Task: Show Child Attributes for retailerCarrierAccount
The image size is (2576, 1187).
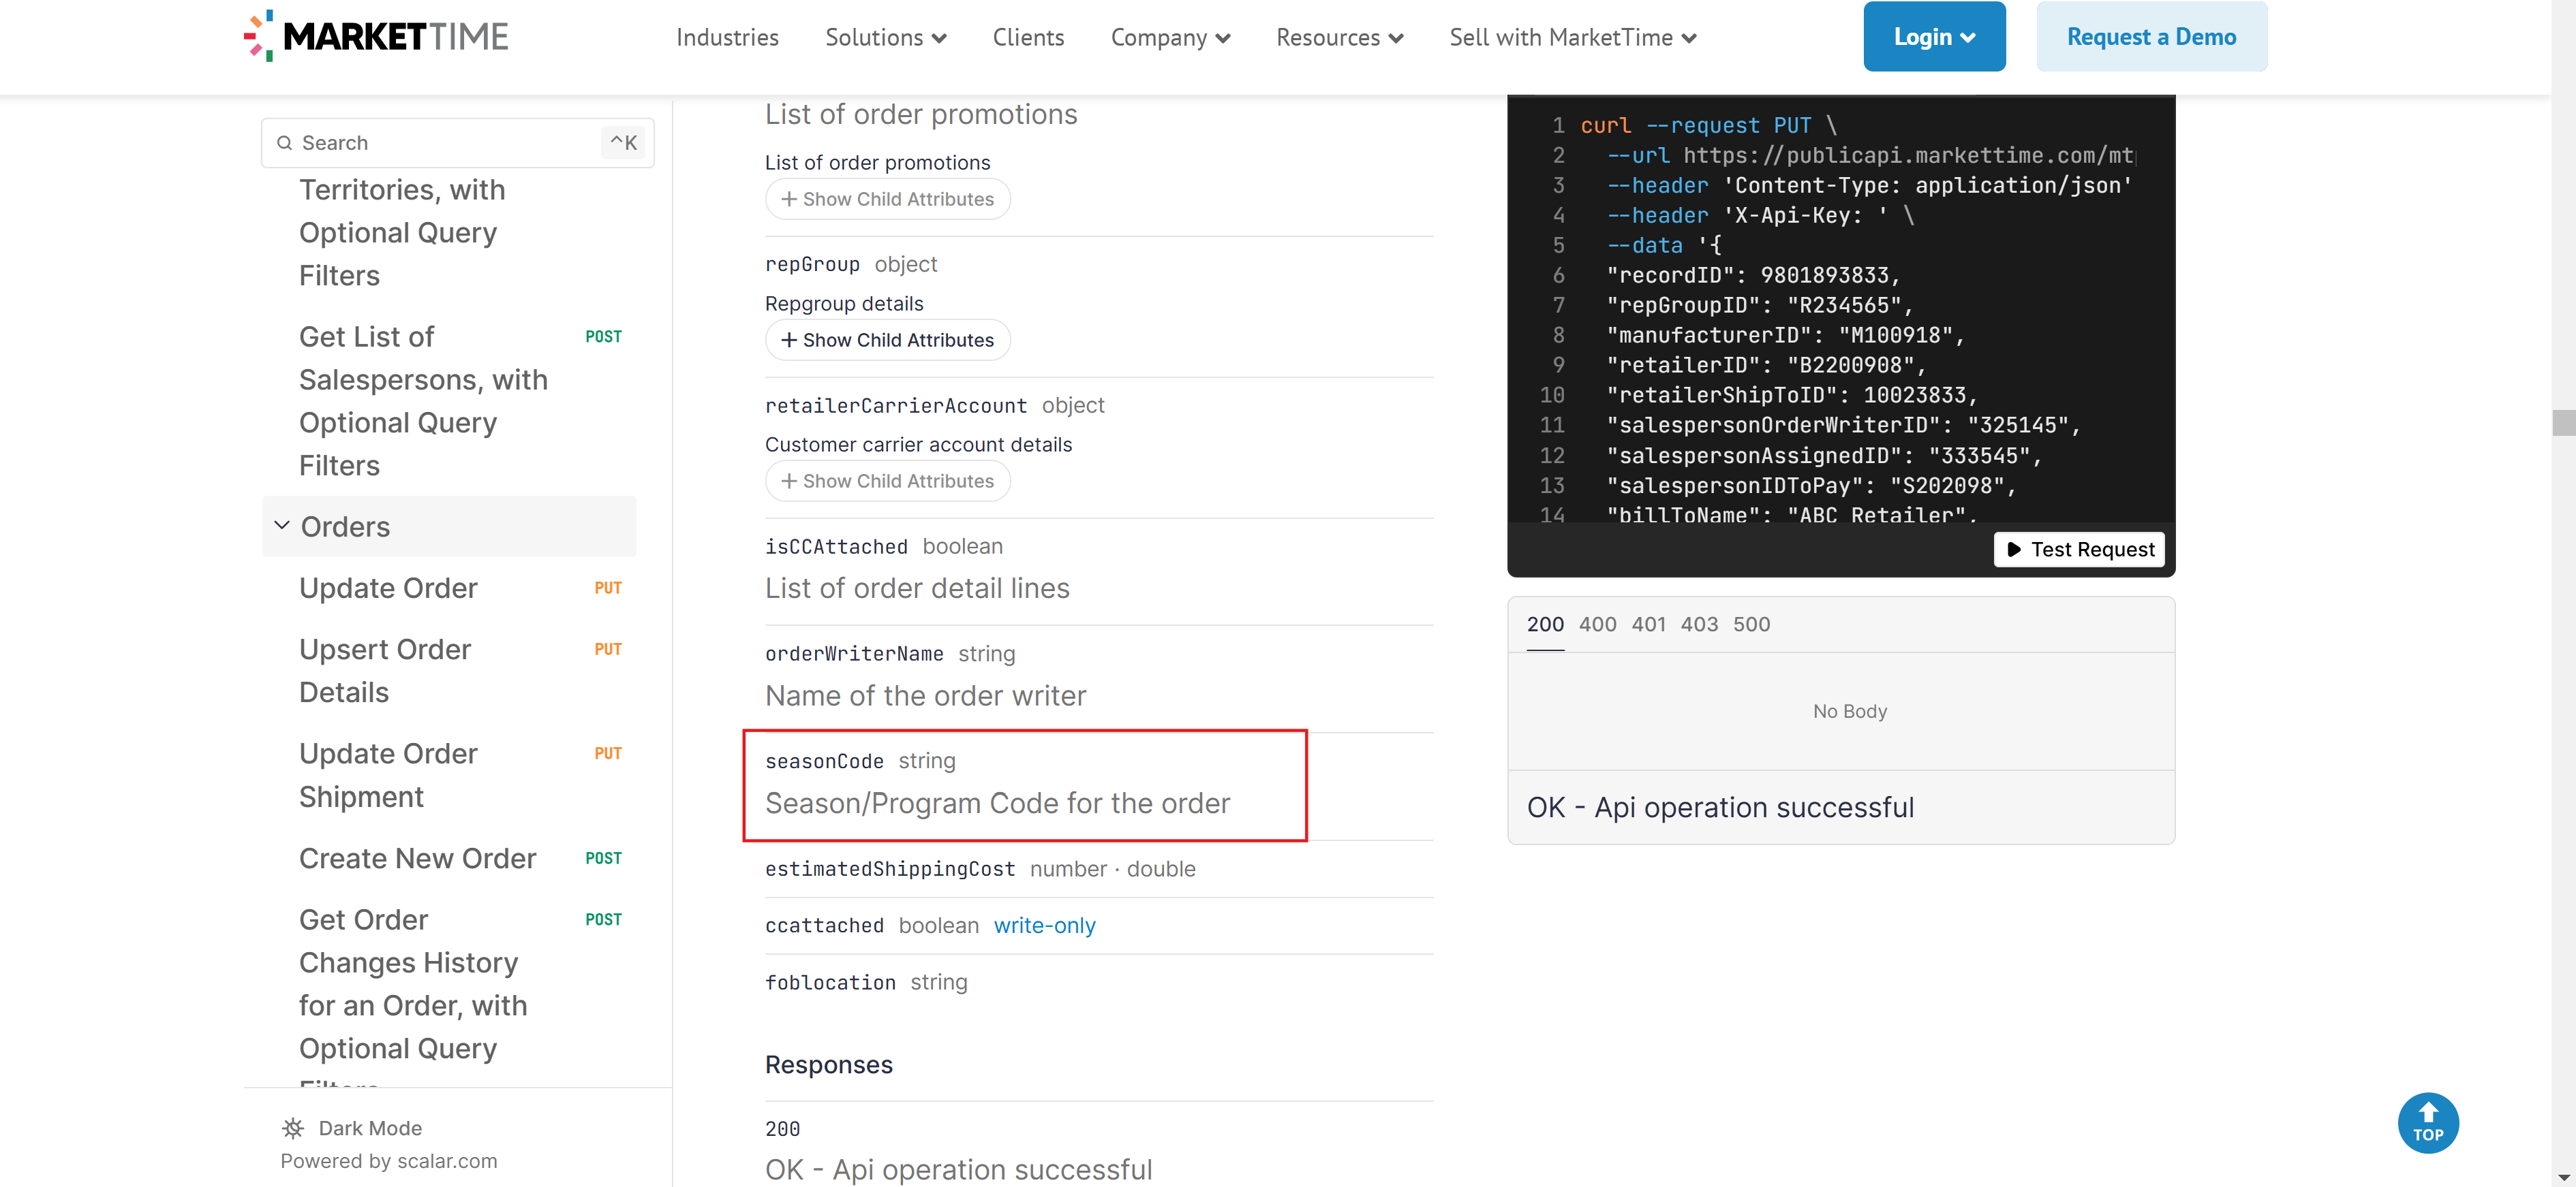Action: 887,481
